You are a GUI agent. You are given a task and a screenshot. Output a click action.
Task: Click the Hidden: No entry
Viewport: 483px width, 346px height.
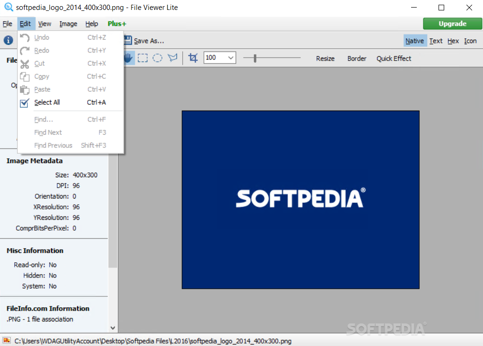[x=40, y=276]
